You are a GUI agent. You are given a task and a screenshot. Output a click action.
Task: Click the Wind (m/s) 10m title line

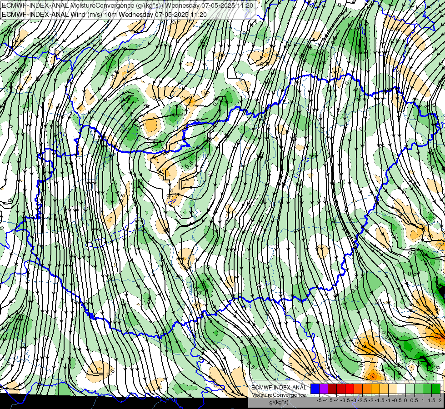(x=104, y=14)
